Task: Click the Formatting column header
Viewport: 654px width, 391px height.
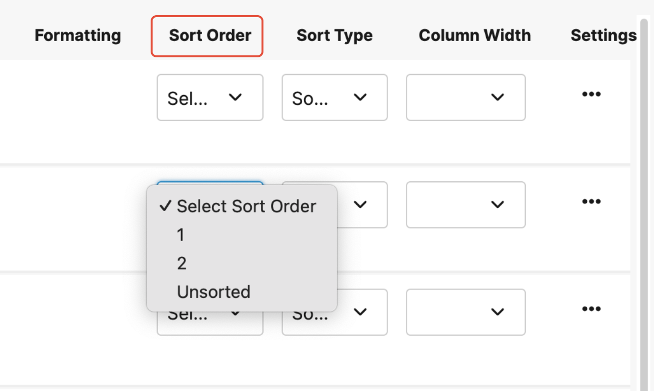Action: tap(78, 36)
